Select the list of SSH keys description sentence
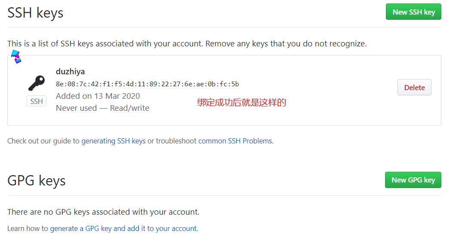The width and height of the screenshot is (474, 249). point(187,44)
